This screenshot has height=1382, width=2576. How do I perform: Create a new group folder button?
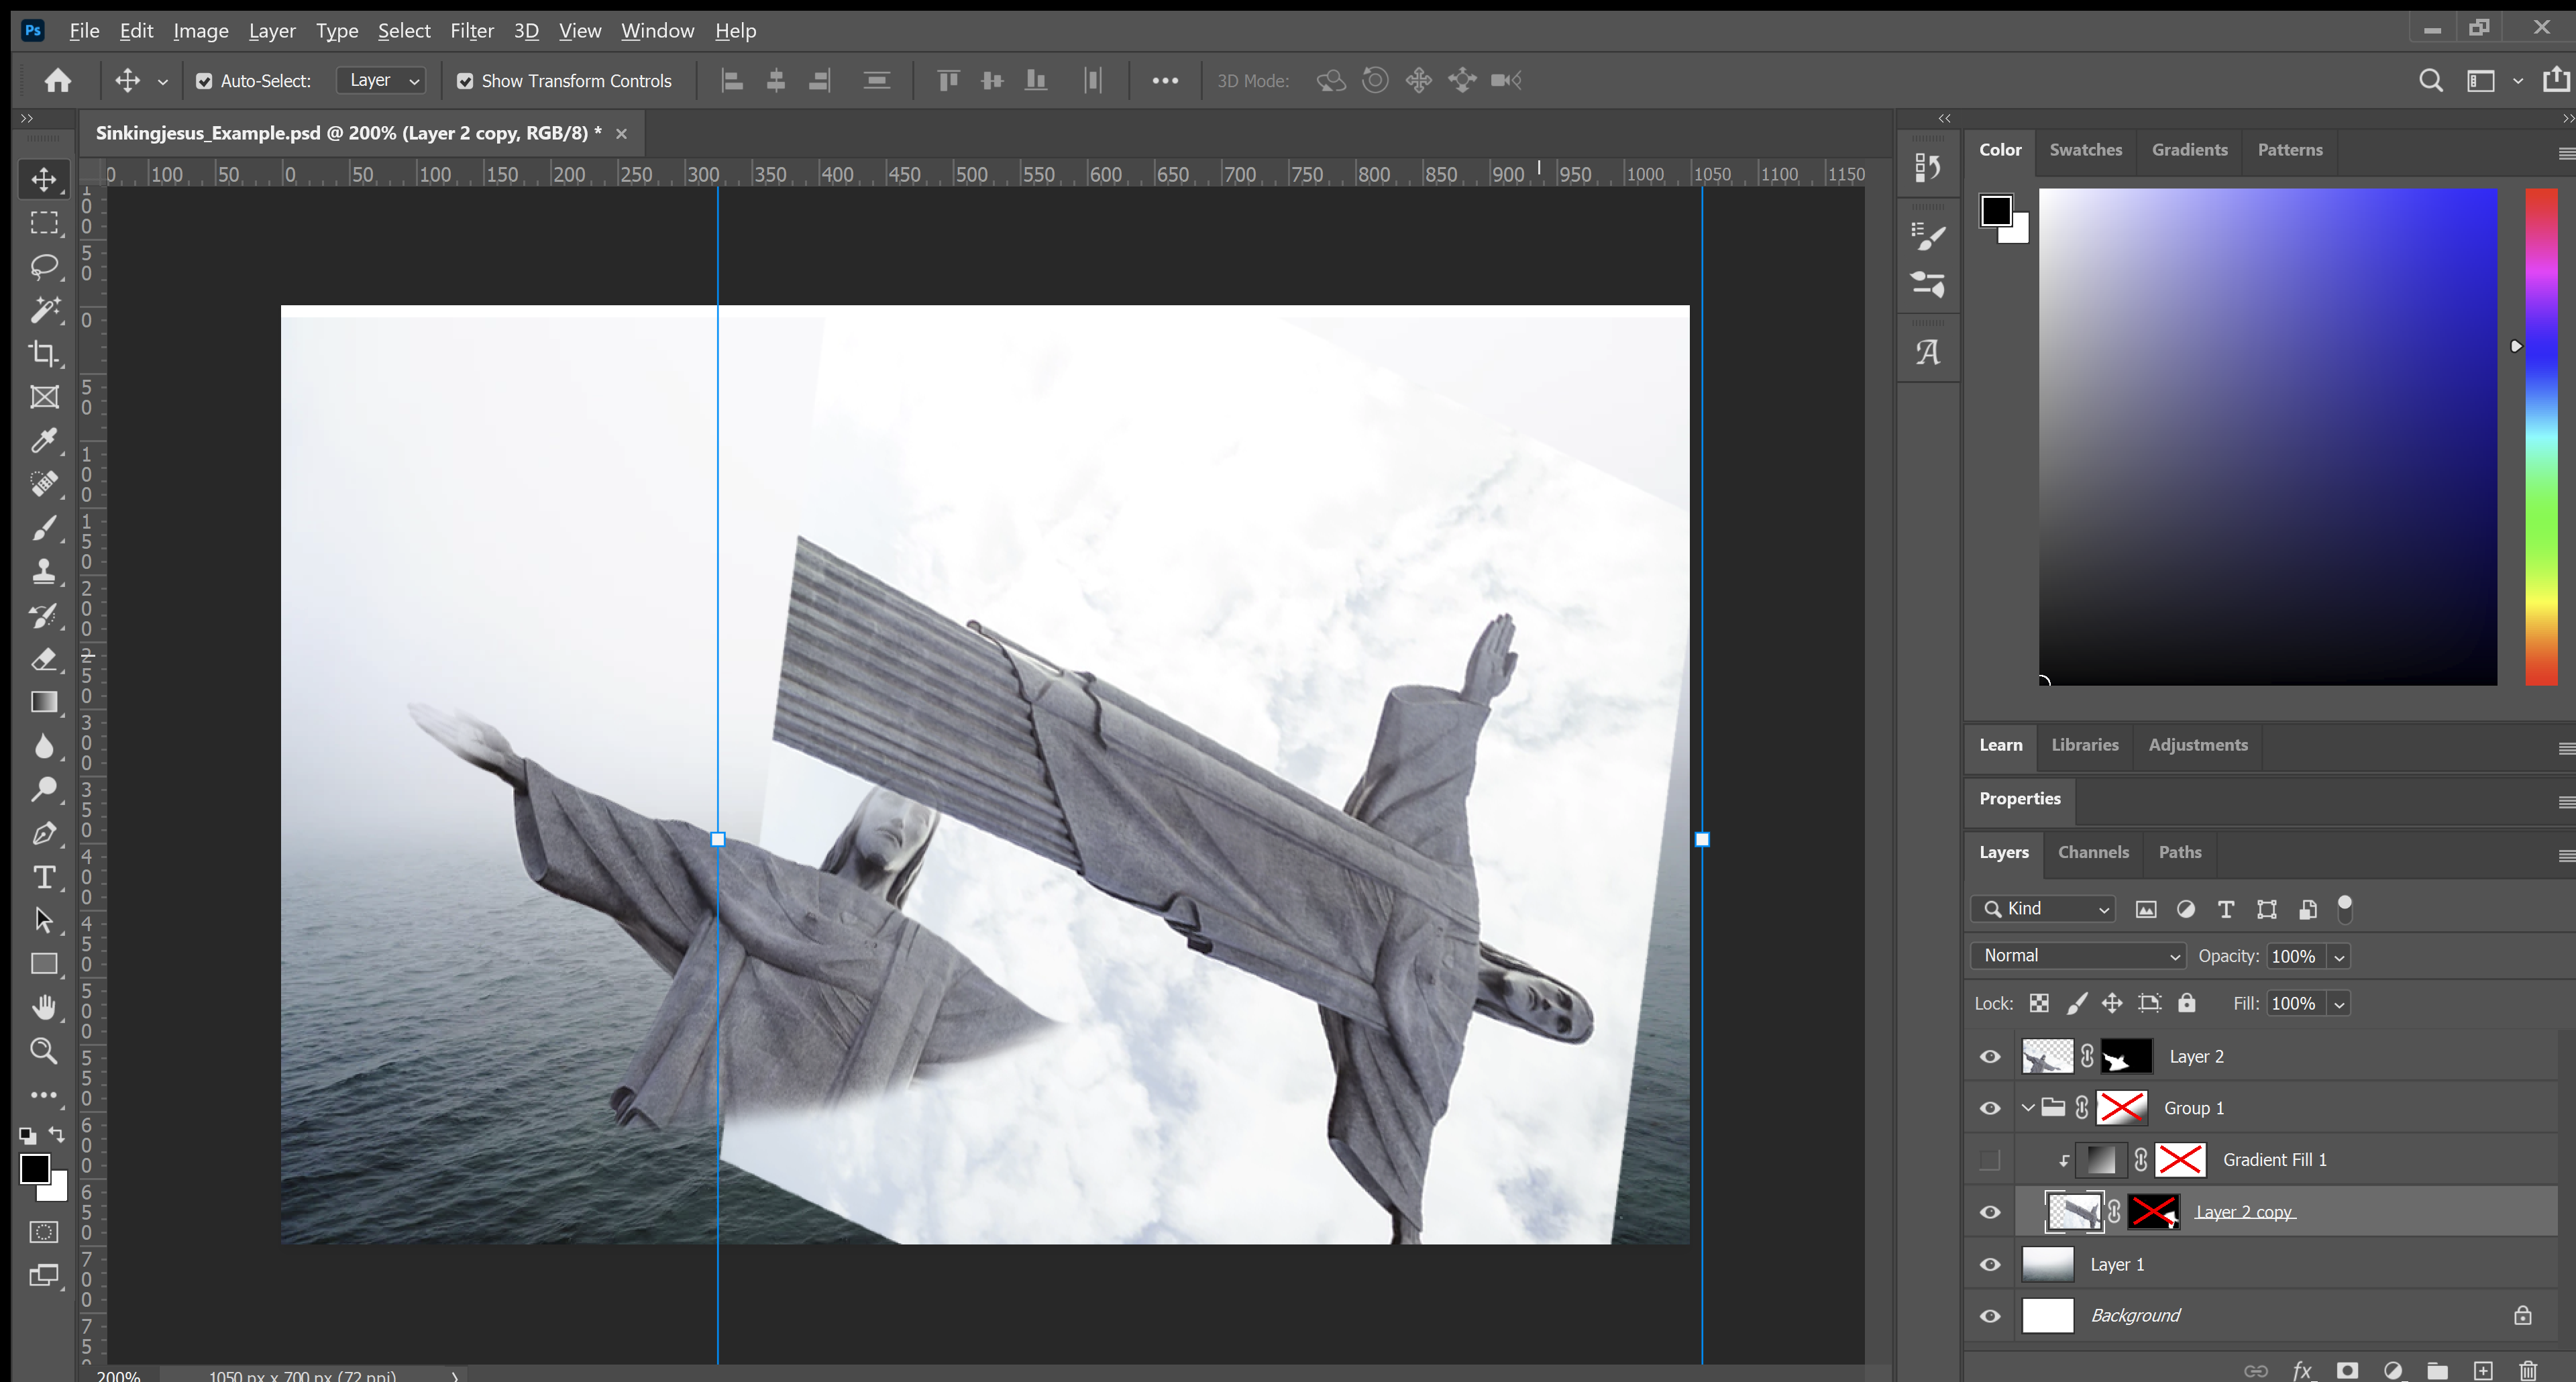(2438, 1370)
